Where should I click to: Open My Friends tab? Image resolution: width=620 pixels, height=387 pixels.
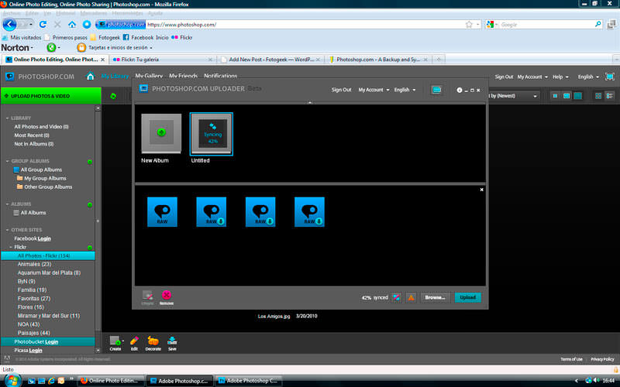coord(183,76)
